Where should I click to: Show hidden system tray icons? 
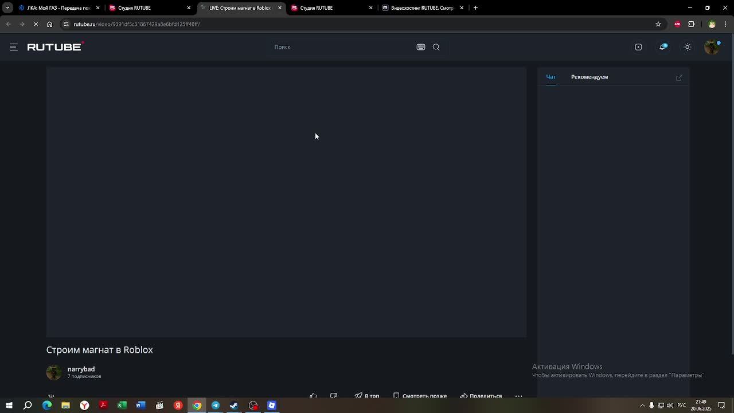pos(642,406)
